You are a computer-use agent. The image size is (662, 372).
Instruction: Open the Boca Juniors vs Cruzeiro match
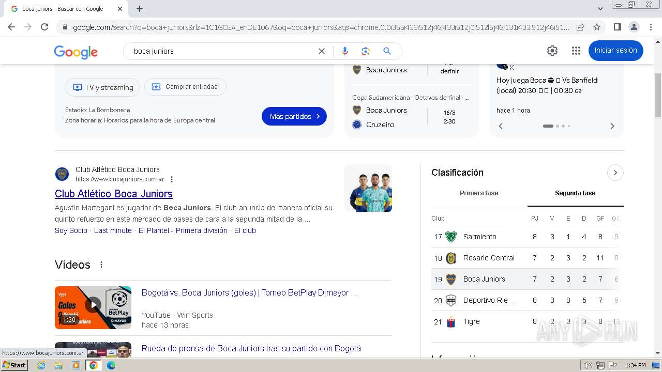coord(411,117)
